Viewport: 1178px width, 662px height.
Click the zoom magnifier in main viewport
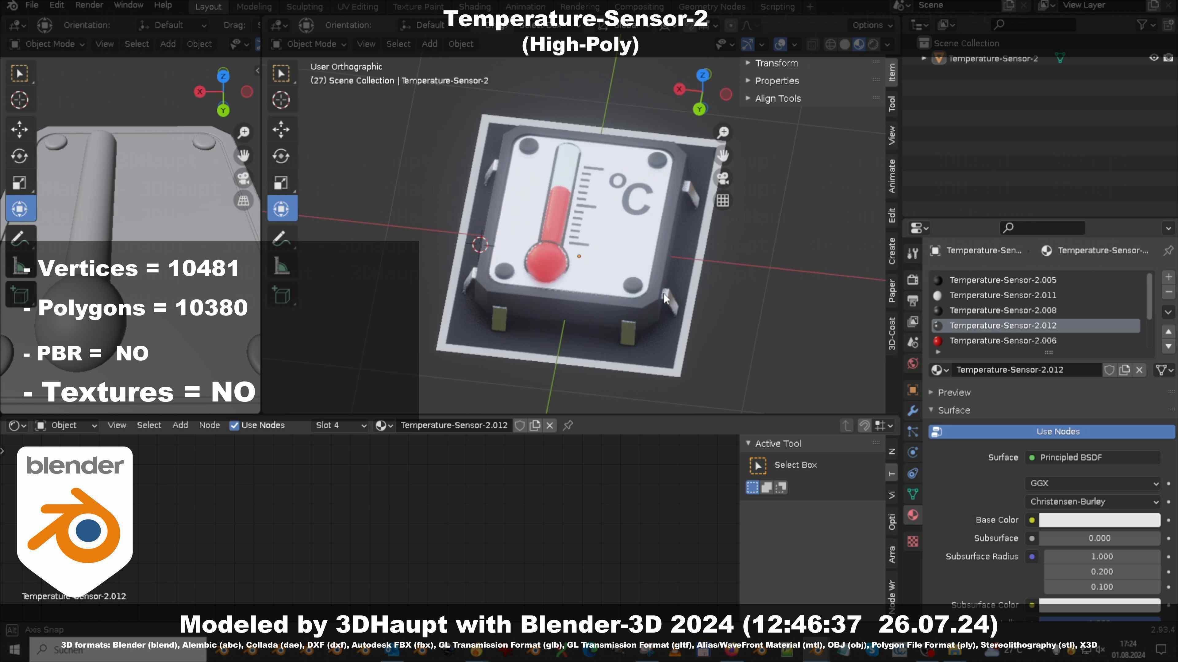pyautogui.click(x=723, y=133)
